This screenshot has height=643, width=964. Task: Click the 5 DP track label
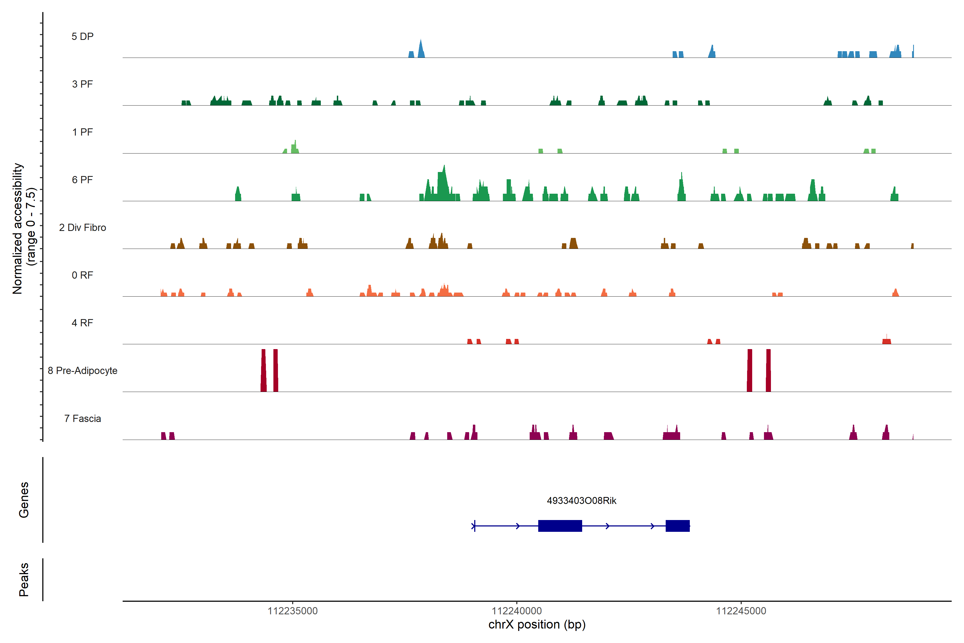click(82, 36)
